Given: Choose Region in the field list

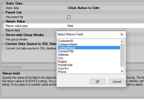Looking at the screenshot, I should [89, 62].
